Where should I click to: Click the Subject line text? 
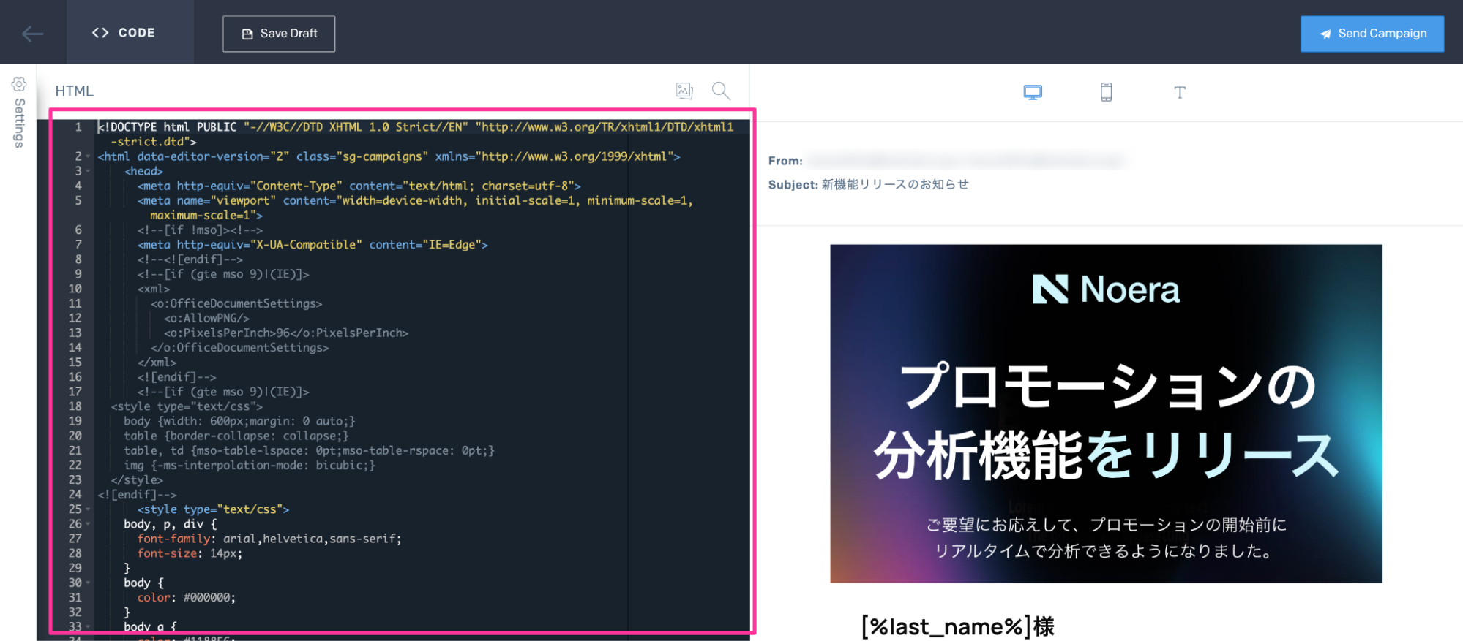(868, 184)
